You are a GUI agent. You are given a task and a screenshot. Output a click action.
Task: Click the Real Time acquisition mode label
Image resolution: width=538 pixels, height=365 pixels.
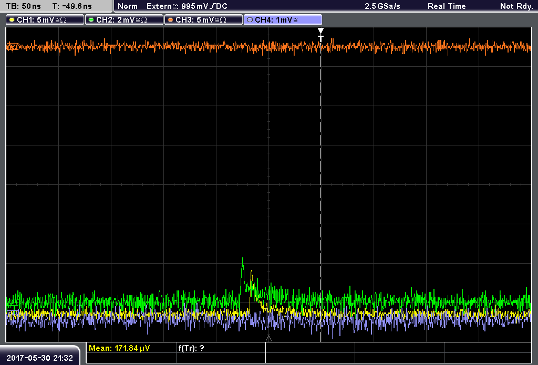[447, 6]
